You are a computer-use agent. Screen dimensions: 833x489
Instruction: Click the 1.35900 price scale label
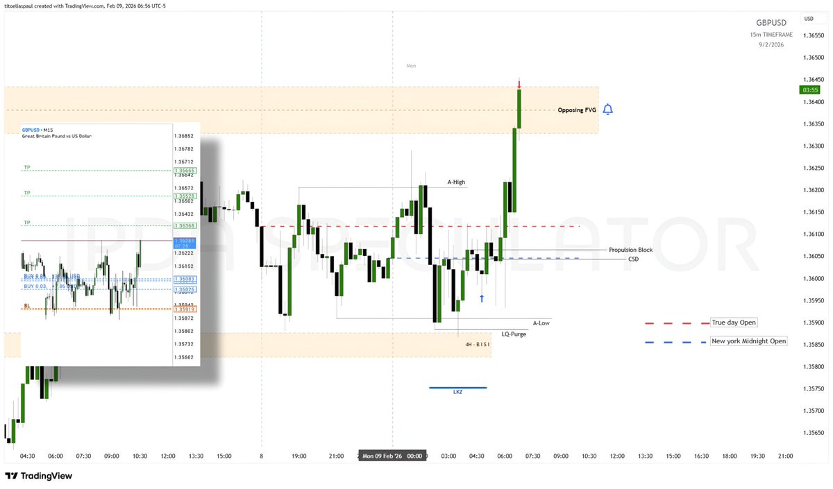(814, 323)
